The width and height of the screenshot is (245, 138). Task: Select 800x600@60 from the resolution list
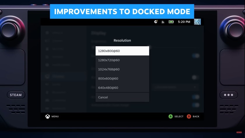point(122,78)
